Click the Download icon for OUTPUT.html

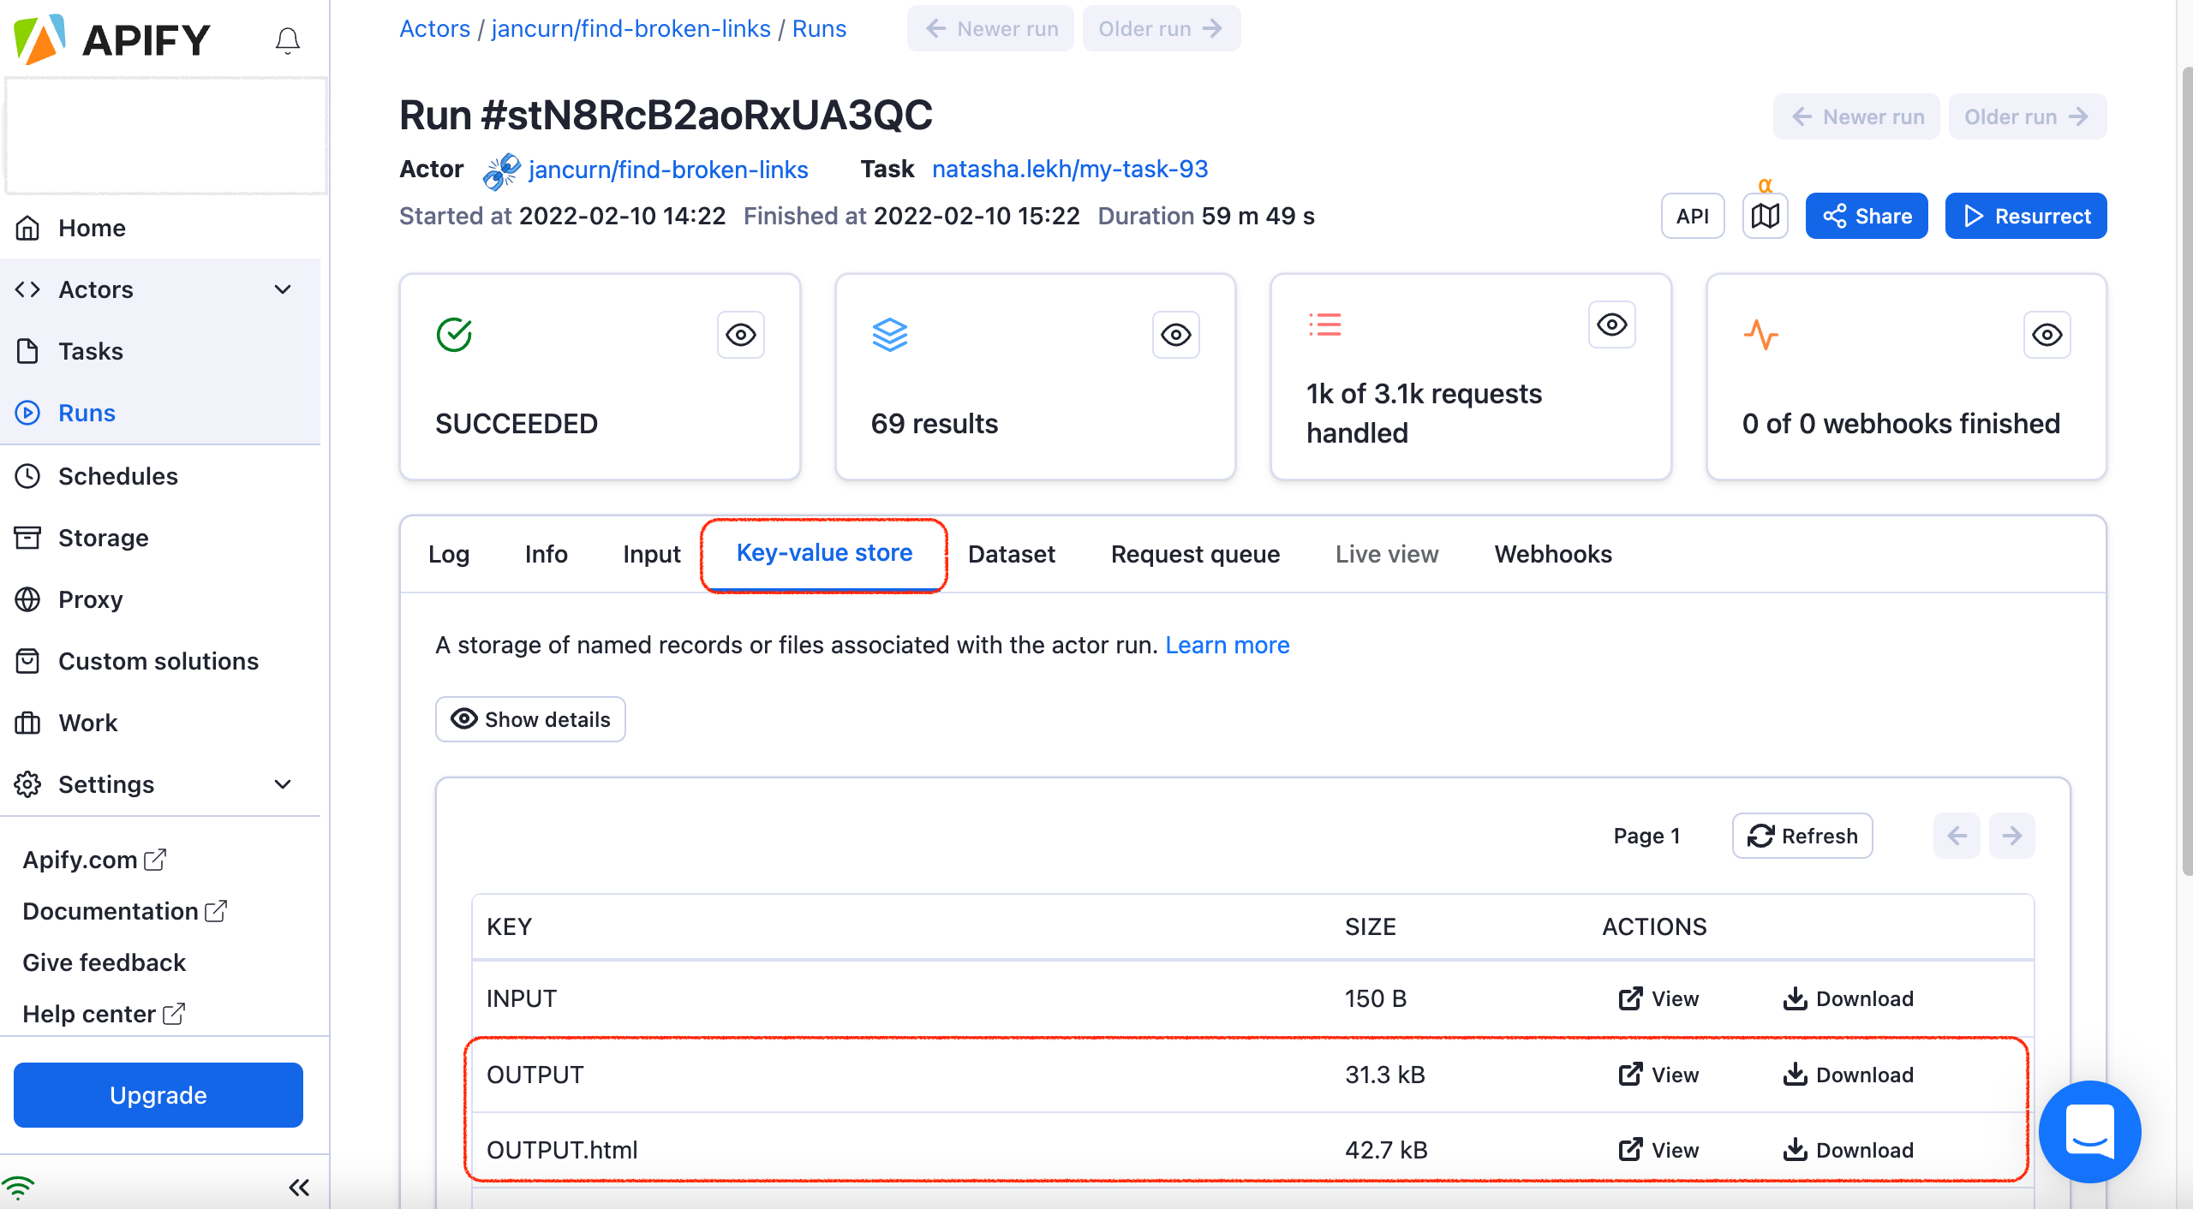1795,1150
